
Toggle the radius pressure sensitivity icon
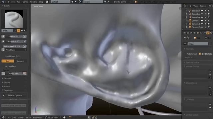coord(25,36)
